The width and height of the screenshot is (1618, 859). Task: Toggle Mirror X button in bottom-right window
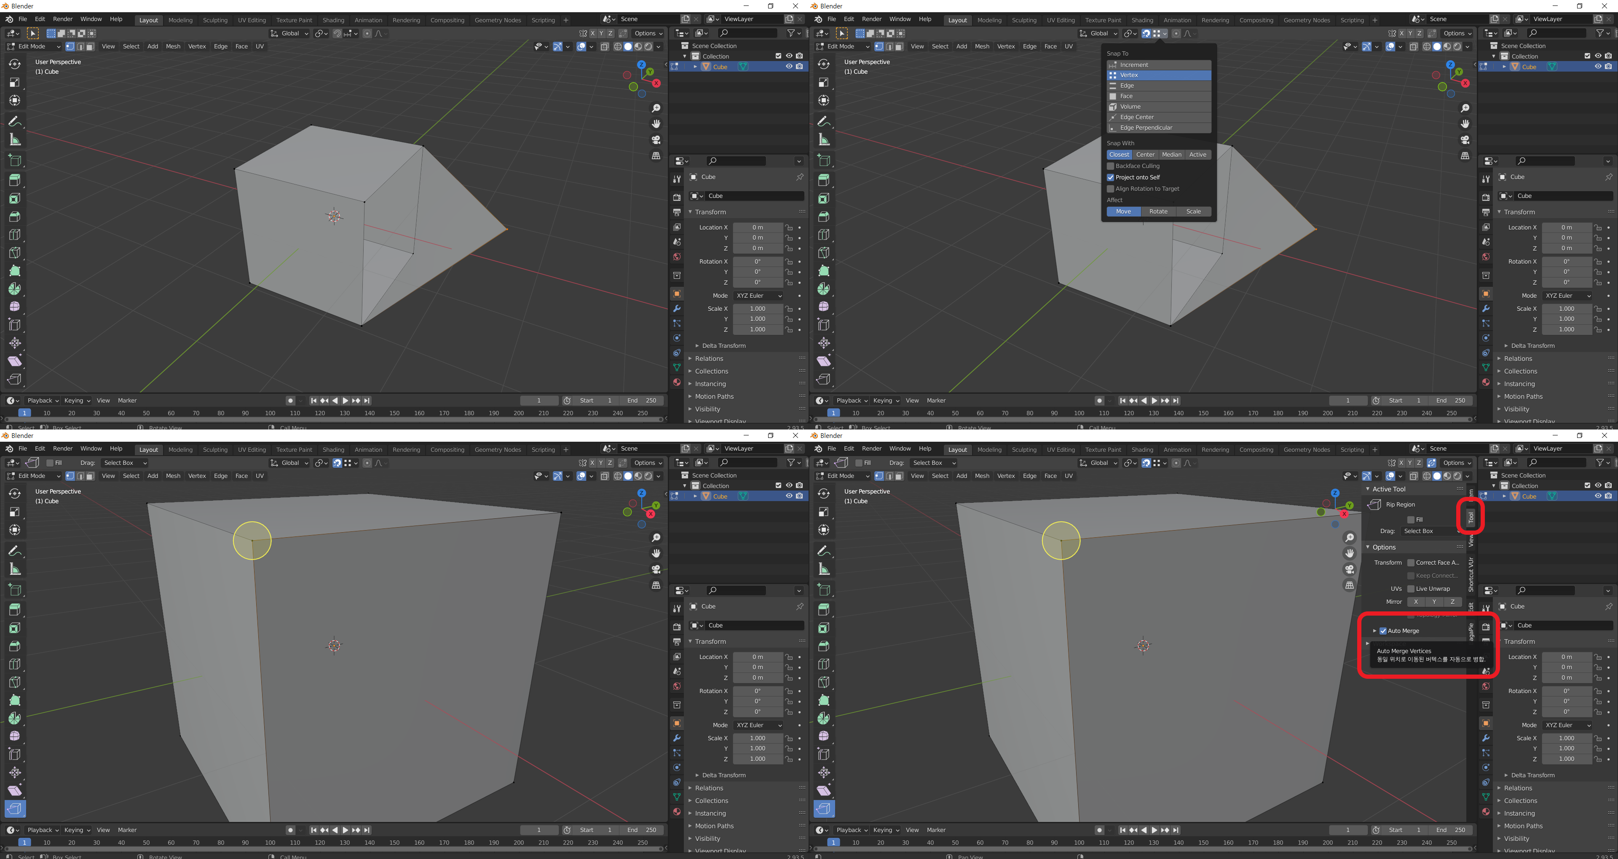(x=1416, y=602)
